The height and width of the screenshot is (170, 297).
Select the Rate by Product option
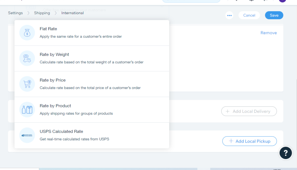point(92,109)
